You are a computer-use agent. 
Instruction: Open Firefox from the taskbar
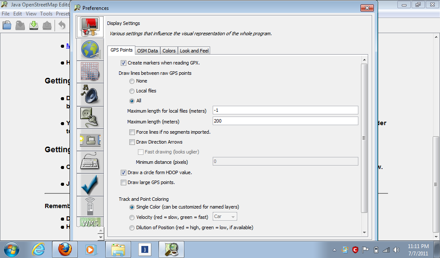[64, 249]
